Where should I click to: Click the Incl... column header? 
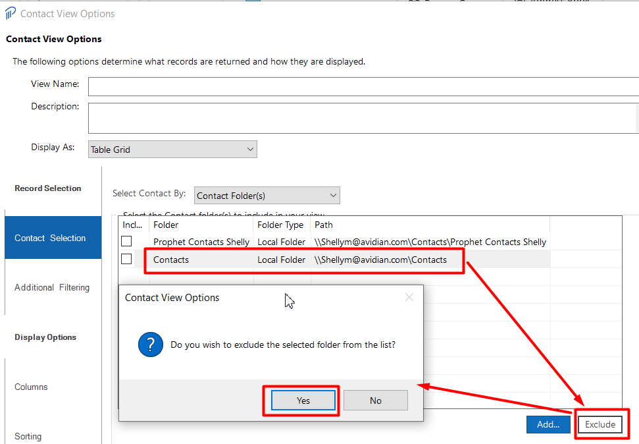[x=134, y=225]
